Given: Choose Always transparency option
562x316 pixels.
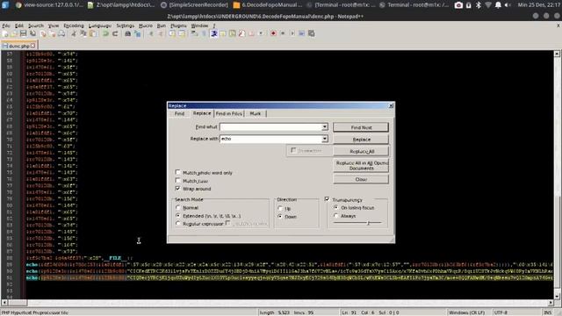Looking at the screenshot, I should point(335,216).
